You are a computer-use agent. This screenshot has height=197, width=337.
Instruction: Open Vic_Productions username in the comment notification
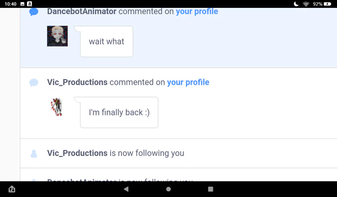[77, 82]
